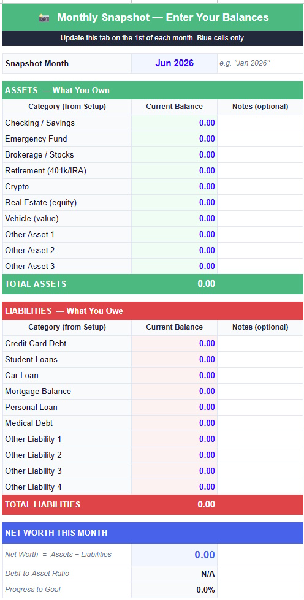This screenshot has width=304, height=600.
Task: Click the Mortgage Balance label
Action: coord(38,392)
